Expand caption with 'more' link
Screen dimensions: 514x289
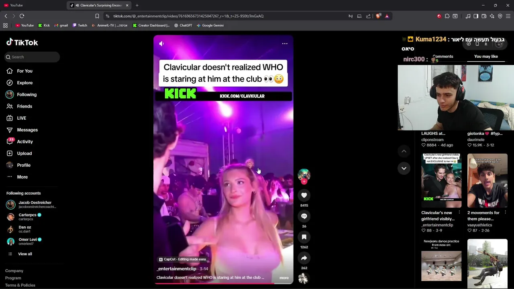point(284,278)
